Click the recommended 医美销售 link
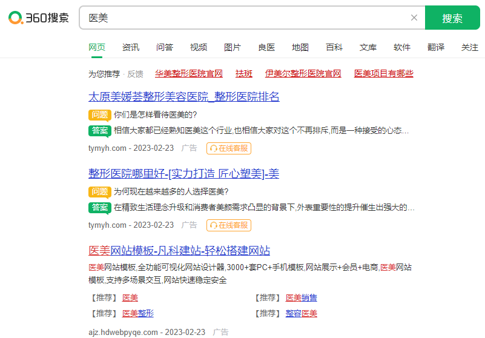 point(302,298)
